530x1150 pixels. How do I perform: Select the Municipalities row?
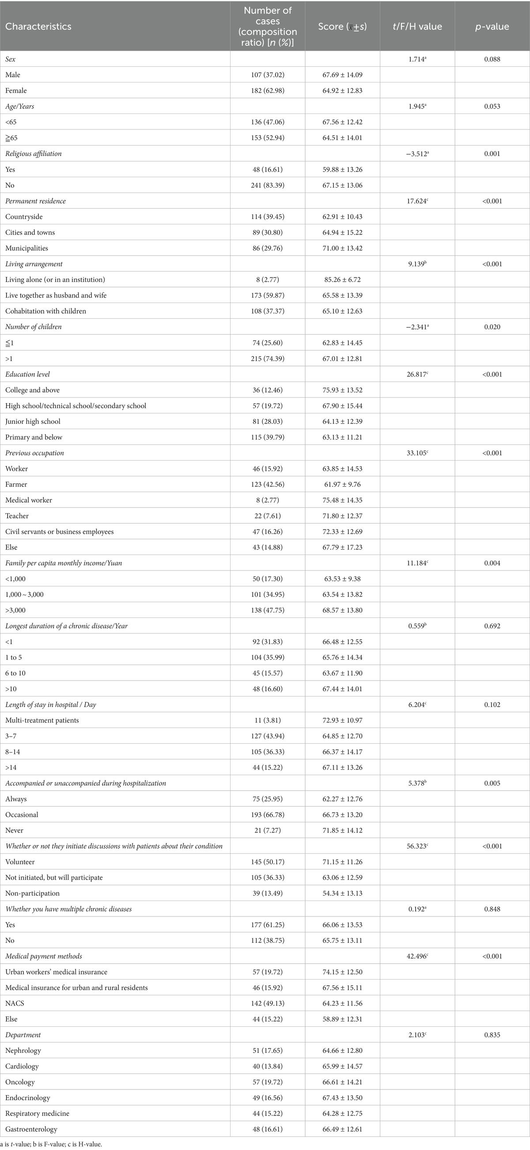(x=27, y=248)
